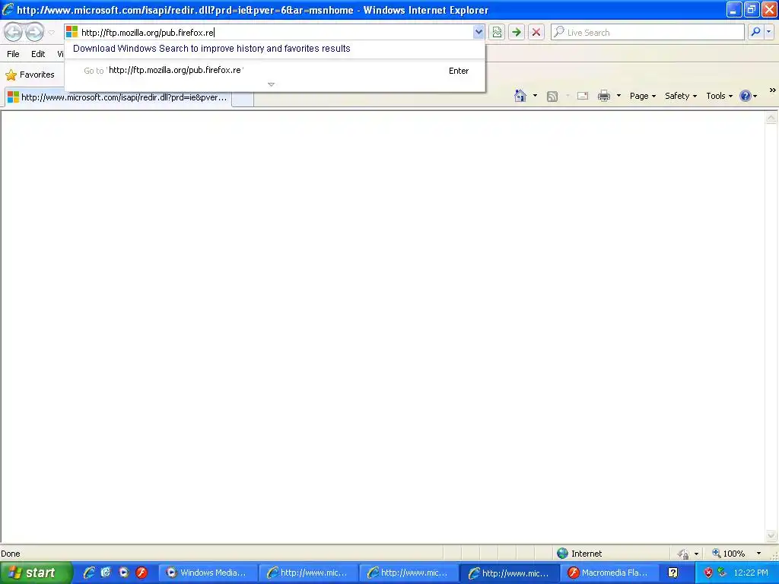Select the microsoft.com redir.dll browser tab
779x584 pixels.
(x=118, y=97)
